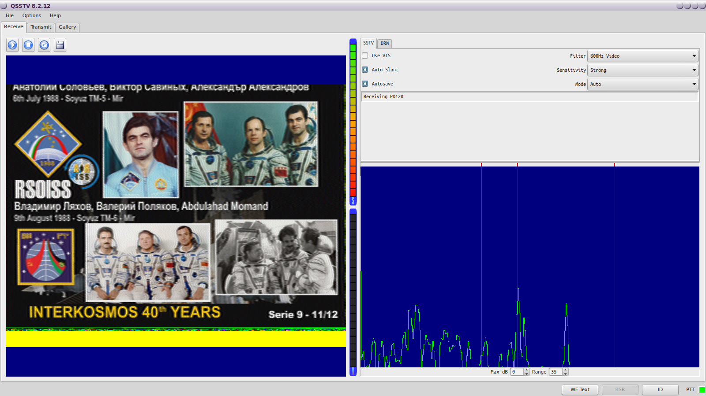Screen dimensions: 706x396
Task: Click the green PTT indicator light
Action: tap(702, 390)
